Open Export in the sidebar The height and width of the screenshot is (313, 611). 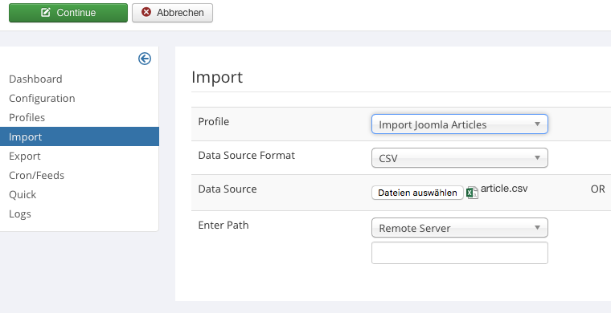[x=25, y=156]
